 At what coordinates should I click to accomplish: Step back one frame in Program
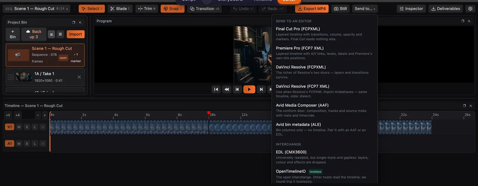[237, 89]
